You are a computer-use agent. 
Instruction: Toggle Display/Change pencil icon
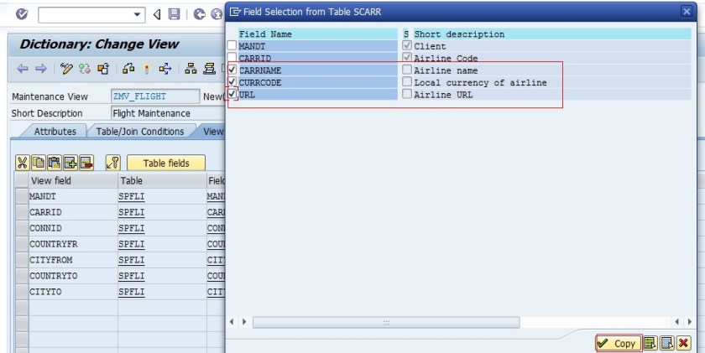(66, 69)
